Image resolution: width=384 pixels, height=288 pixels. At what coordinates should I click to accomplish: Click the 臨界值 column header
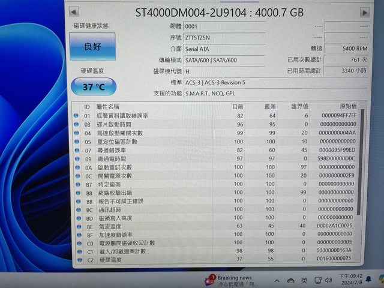(299, 106)
